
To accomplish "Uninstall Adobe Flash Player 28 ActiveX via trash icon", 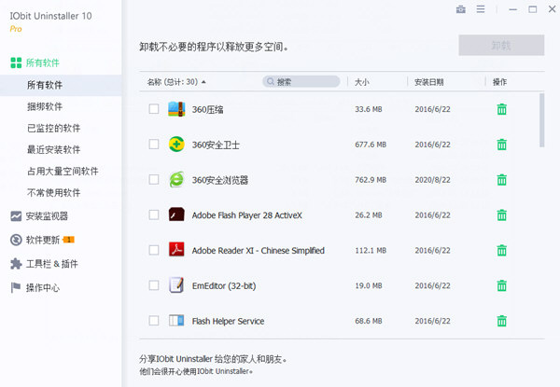I will point(501,215).
